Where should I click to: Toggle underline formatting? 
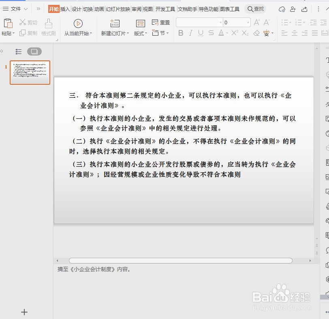(201, 33)
